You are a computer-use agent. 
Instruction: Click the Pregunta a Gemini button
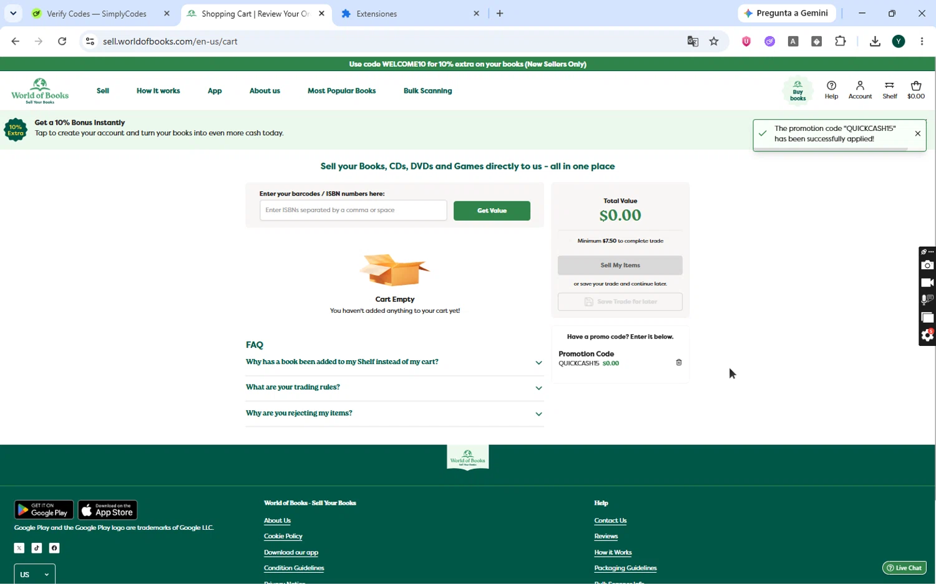(787, 13)
